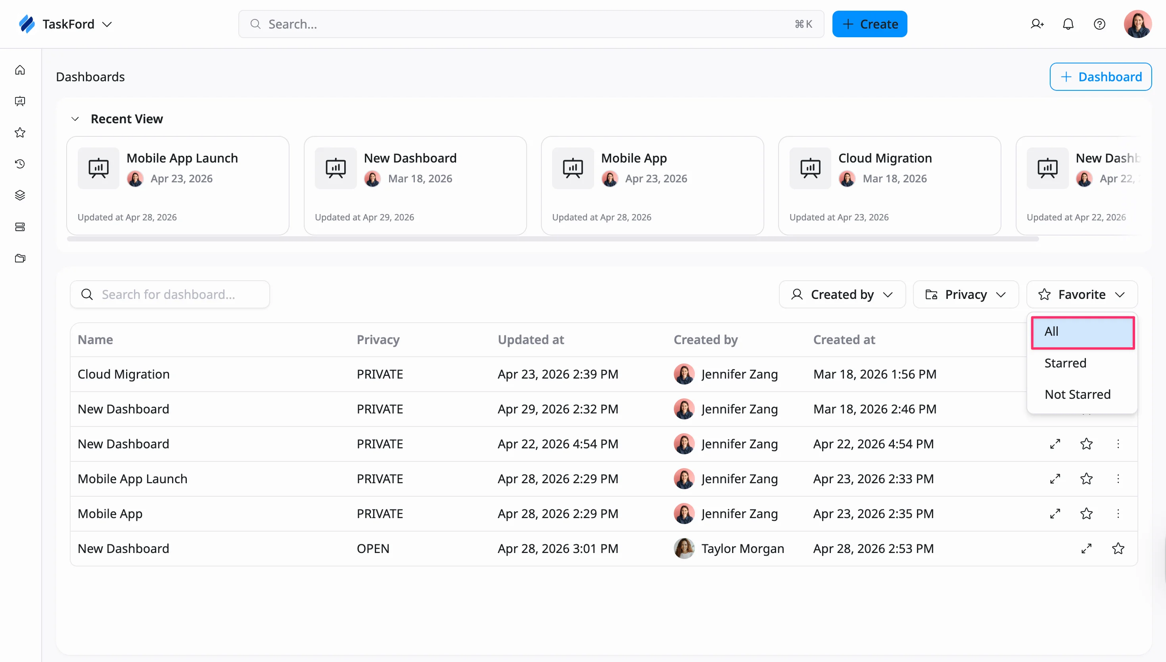This screenshot has width=1166, height=662.
Task: Star the Mobile App Launch dashboard row
Action: (1086, 479)
